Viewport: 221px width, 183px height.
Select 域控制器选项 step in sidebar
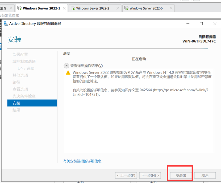(24, 62)
